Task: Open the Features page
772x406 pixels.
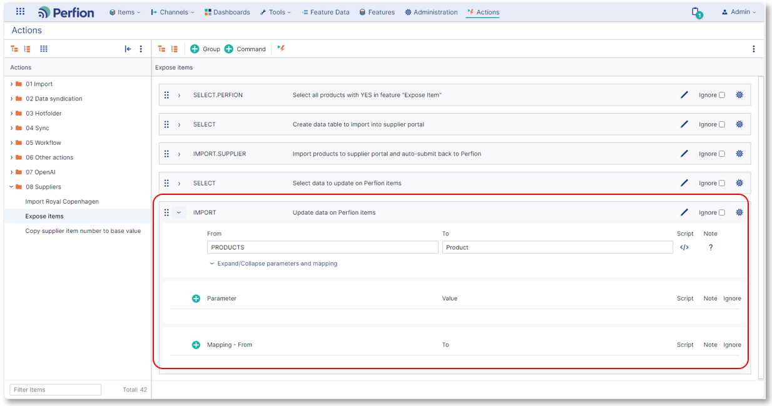Action: coord(377,12)
